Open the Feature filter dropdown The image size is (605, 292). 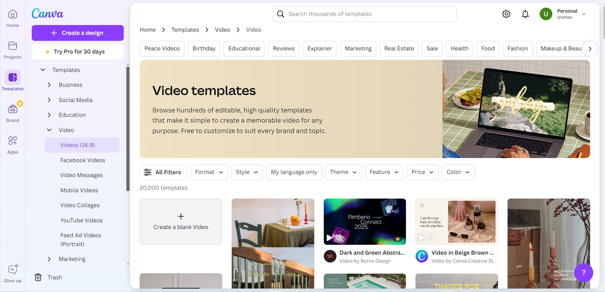[384, 172]
